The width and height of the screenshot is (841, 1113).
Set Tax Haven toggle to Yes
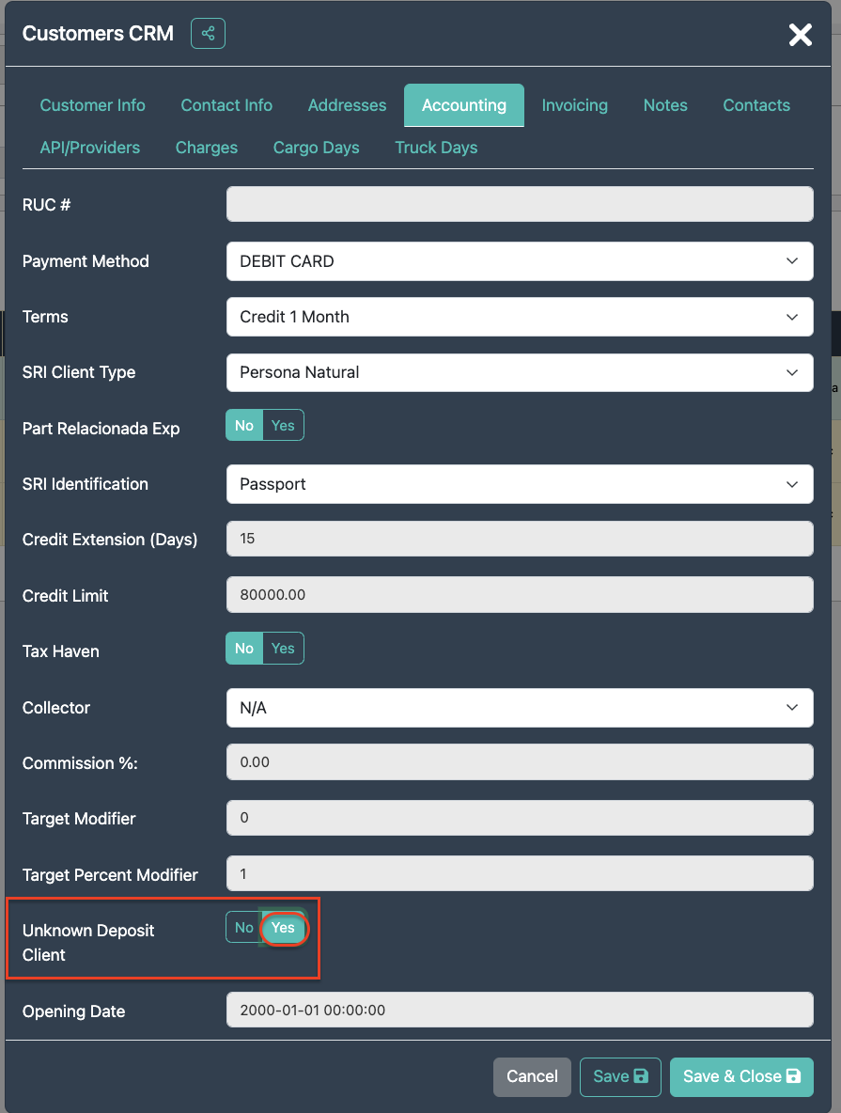point(283,649)
